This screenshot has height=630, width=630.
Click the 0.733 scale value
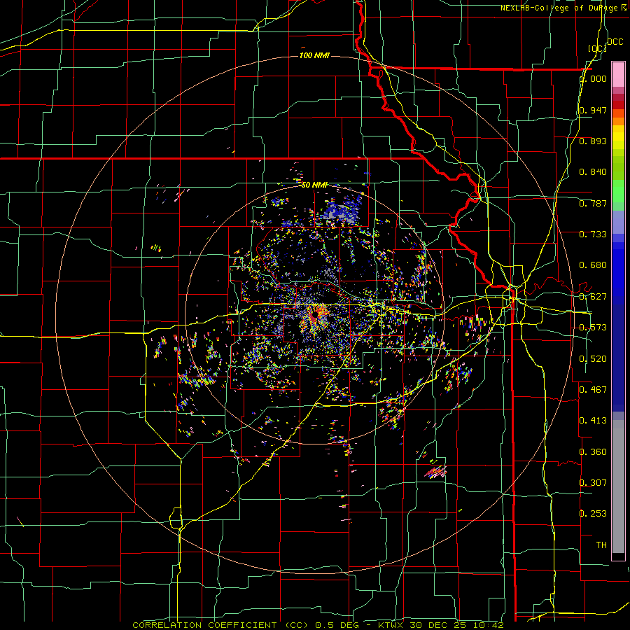pyautogui.click(x=593, y=234)
